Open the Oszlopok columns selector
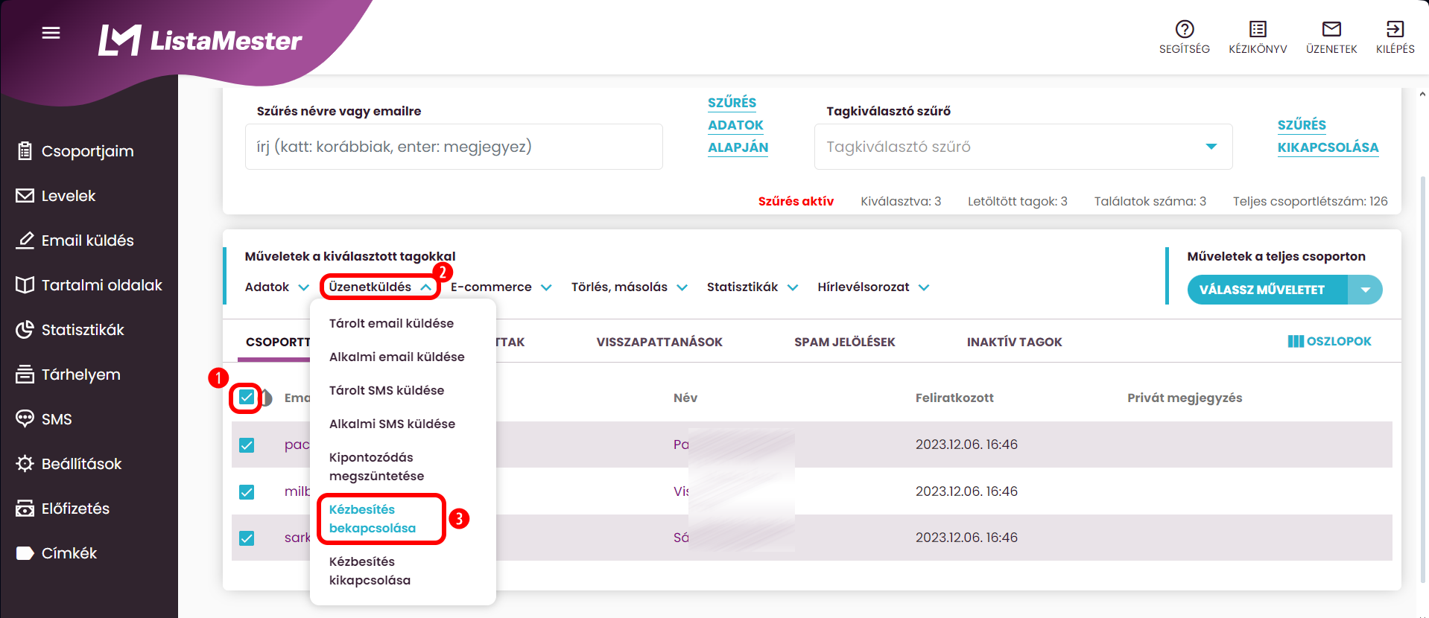1429x618 pixels. [x=1329, y=341]
